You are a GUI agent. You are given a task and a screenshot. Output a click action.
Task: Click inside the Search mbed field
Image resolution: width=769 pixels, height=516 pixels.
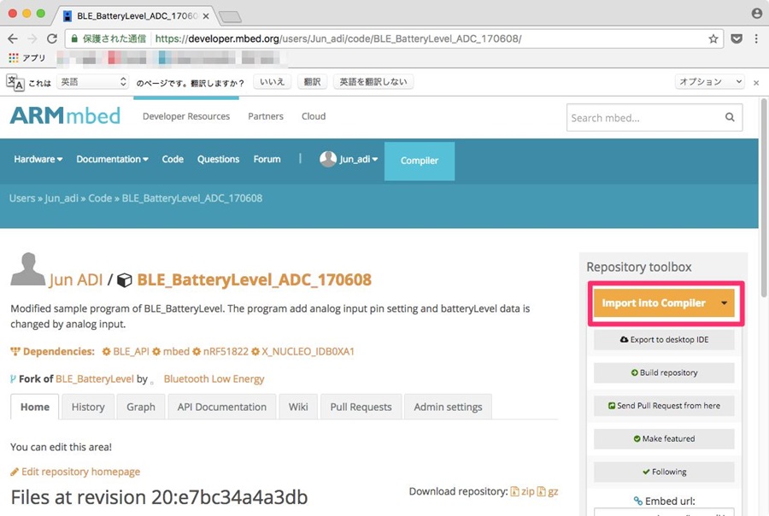click(x=641, y=117)
